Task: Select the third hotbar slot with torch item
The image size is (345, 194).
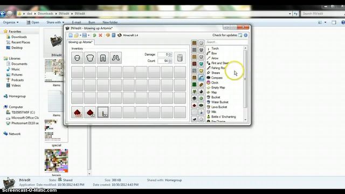Action: coord(103,112)
